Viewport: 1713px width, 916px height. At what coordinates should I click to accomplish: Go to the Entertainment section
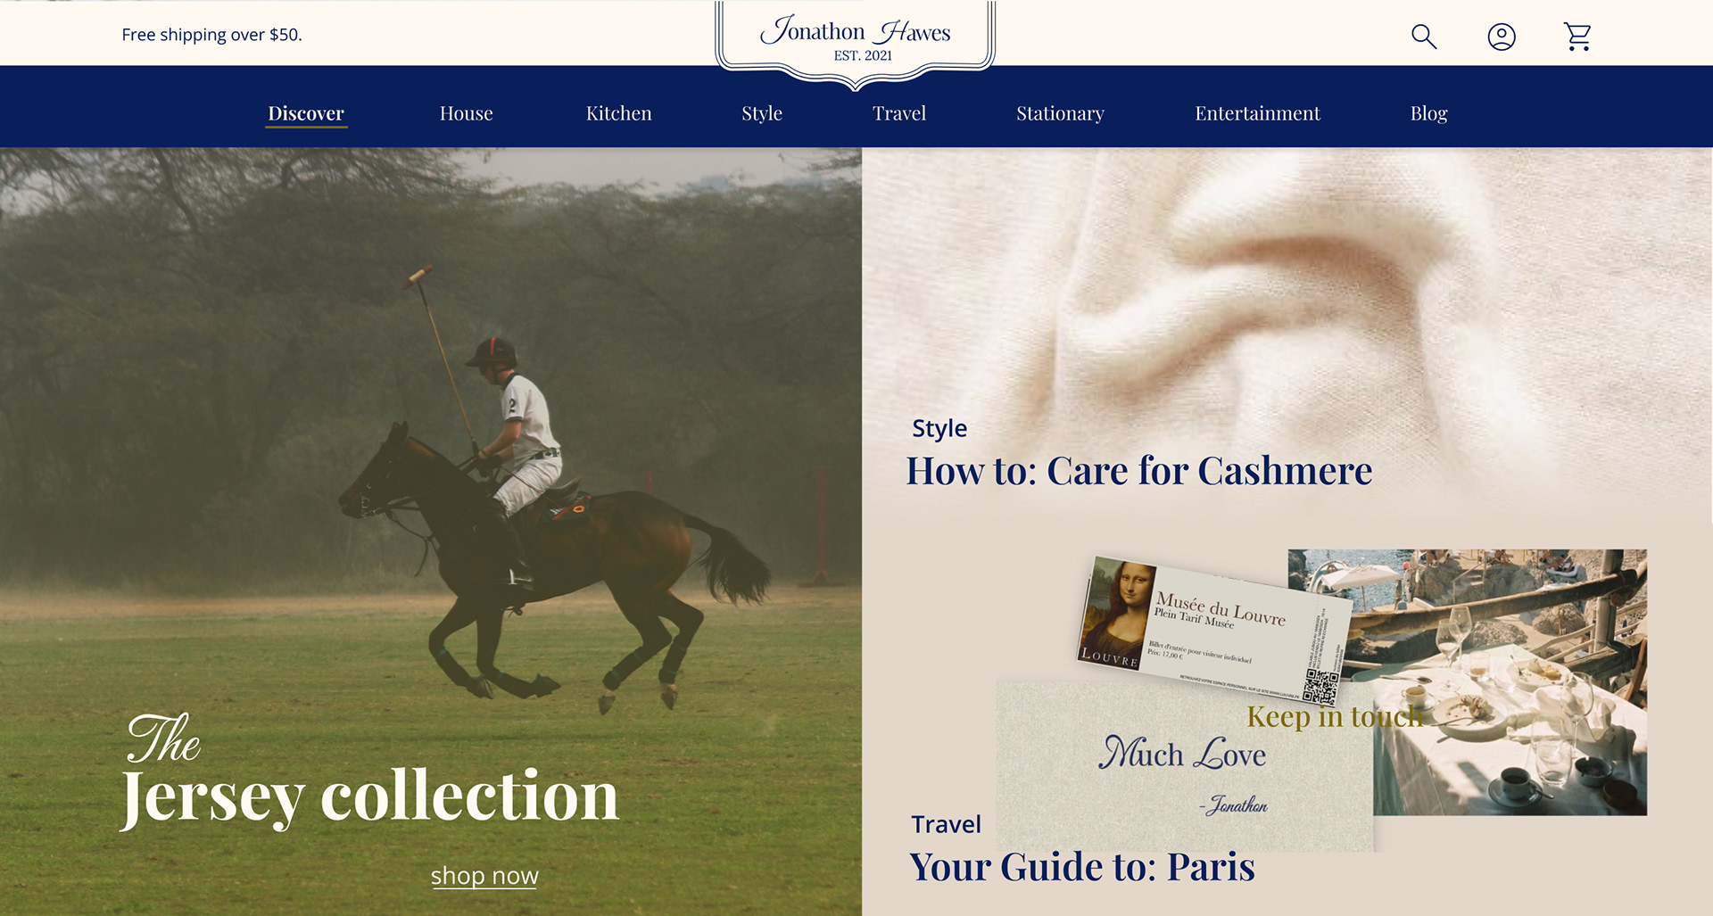tap(1257, 113)
